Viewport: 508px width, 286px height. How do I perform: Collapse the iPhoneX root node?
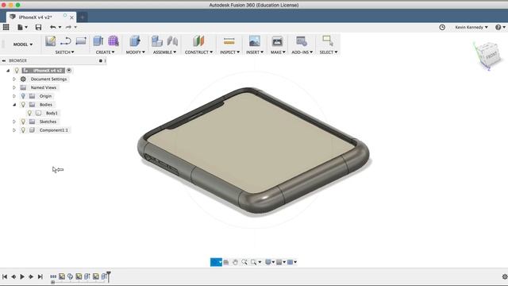[x=8, y=71]
